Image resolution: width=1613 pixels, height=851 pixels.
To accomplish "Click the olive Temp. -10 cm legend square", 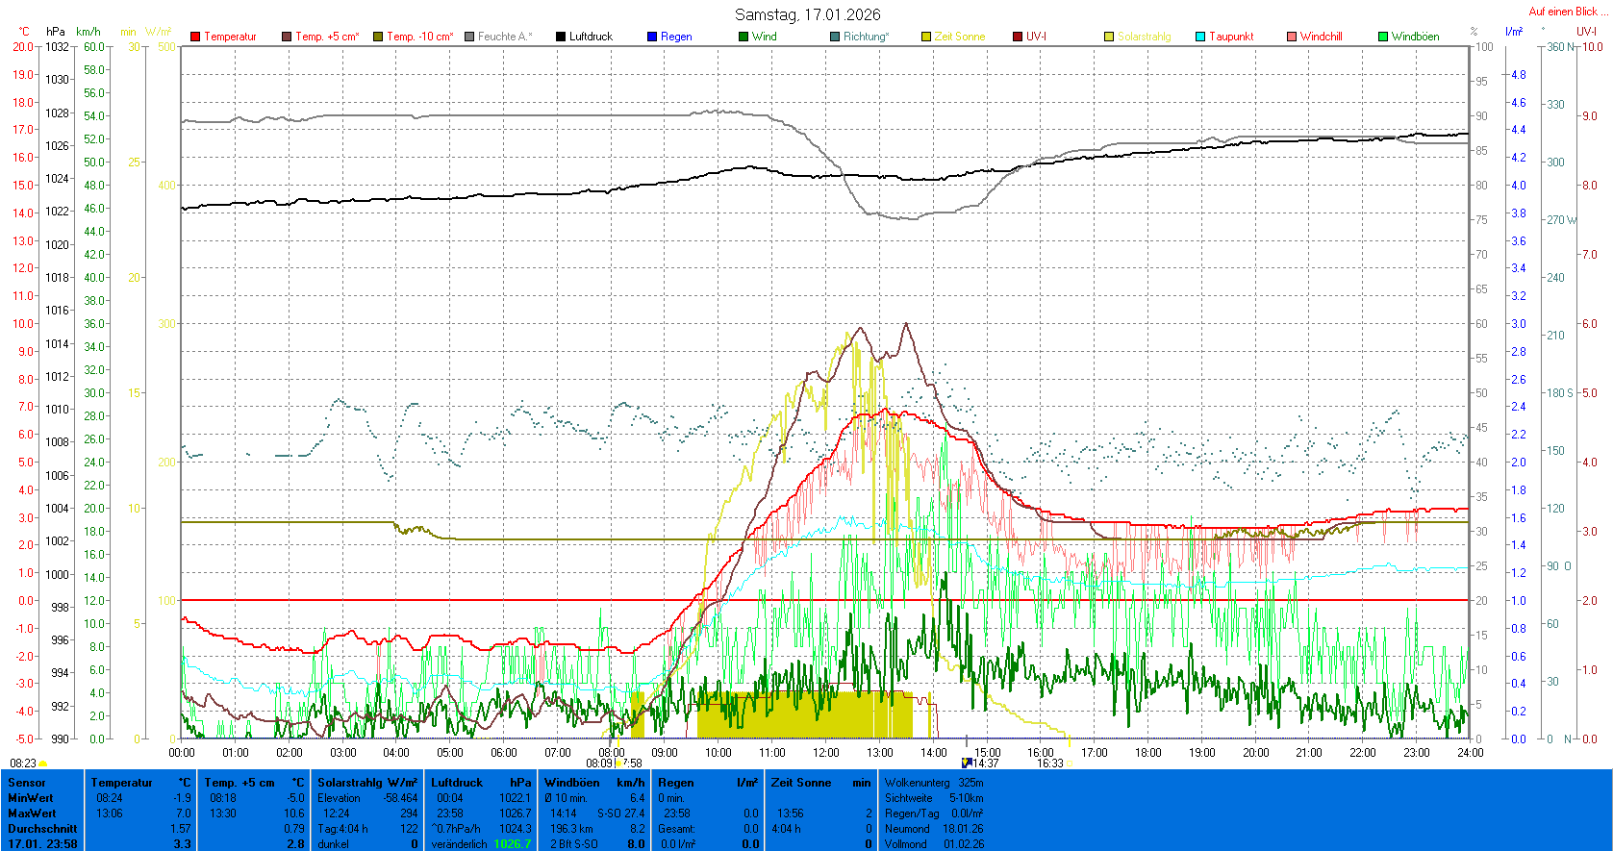I will tap(378, 37).
